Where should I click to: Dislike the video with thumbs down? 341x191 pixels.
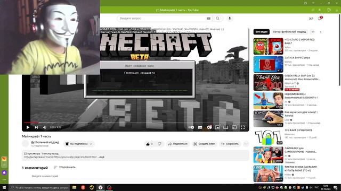pos(160,144)
